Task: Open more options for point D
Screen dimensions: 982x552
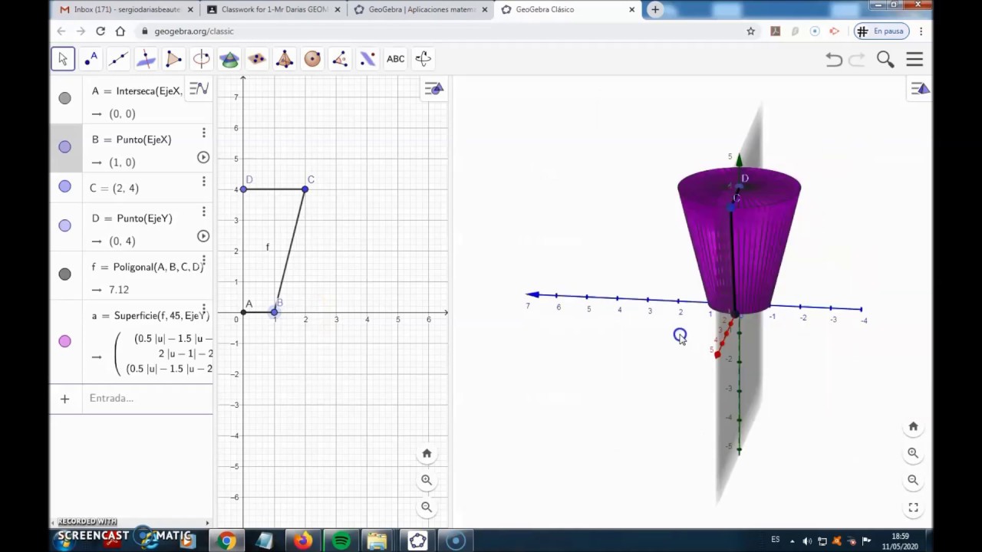Action: (x=203, y=212)
